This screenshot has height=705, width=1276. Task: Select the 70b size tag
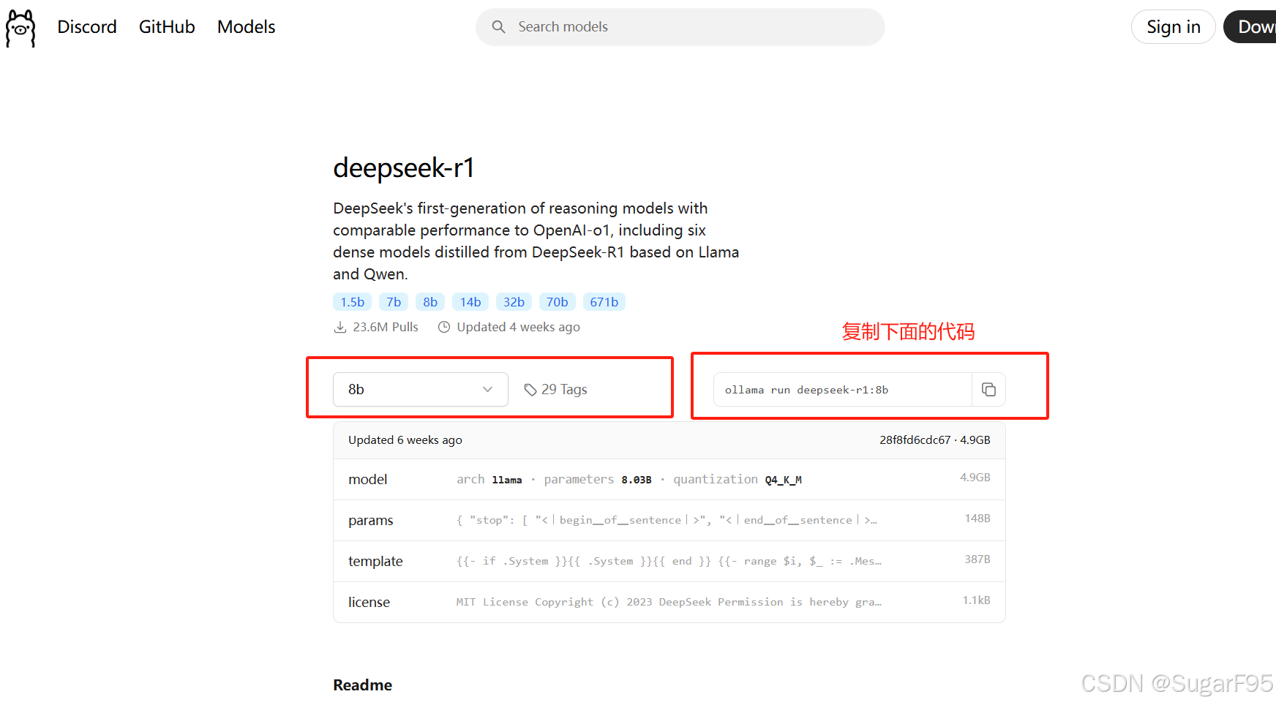[x=558, y=302]
